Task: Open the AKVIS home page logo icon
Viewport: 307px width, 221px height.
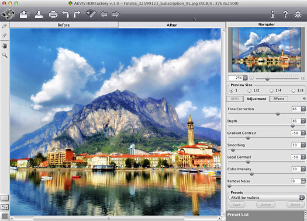Action: tap(8, 14)
